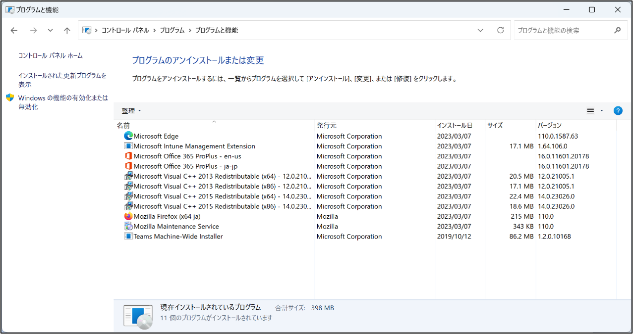Expand the chevron after プログラム breadcrumb
This screenshot has height=334, width=633.
[190, 30]
